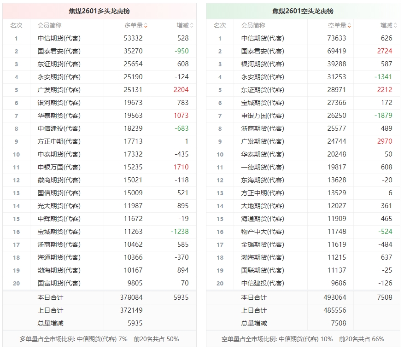The height and width of the screenshot is (349, 404).
Task: Select 物产中大(代客) row name
Action: [x=263, y=232]
